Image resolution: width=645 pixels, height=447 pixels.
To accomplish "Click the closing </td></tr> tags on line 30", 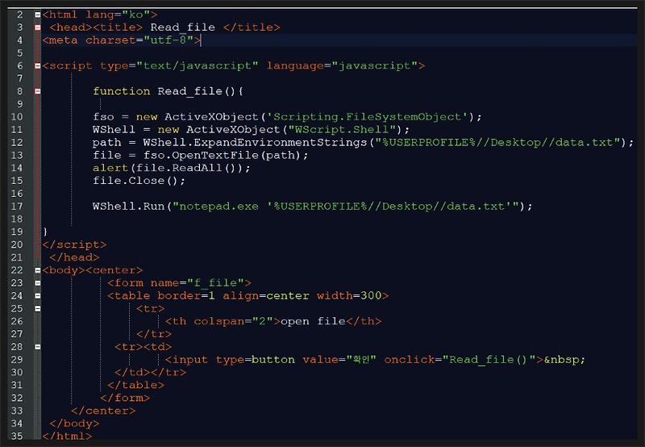I will pyautogui.click(x=150, y=373).
